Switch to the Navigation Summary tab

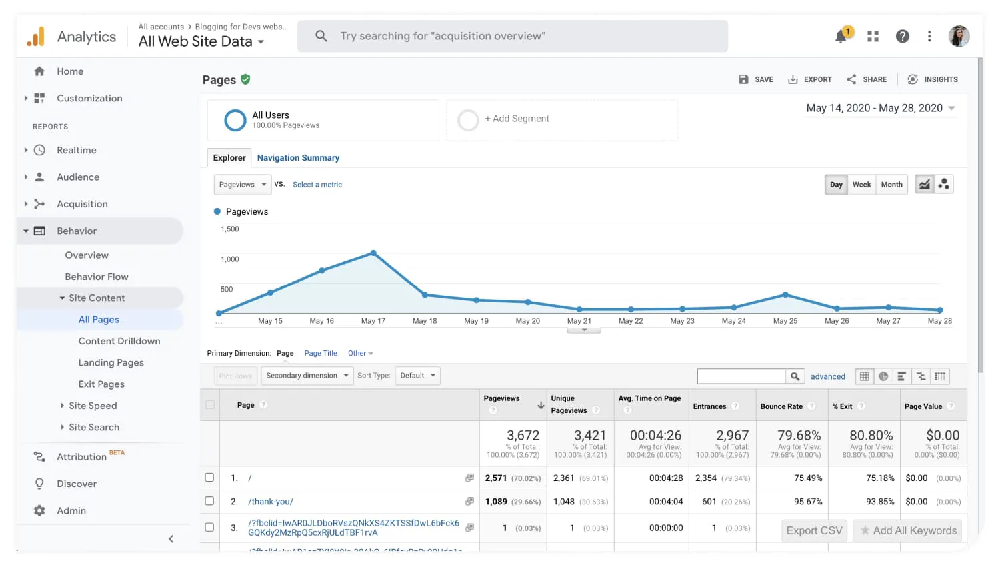(298, 157)
